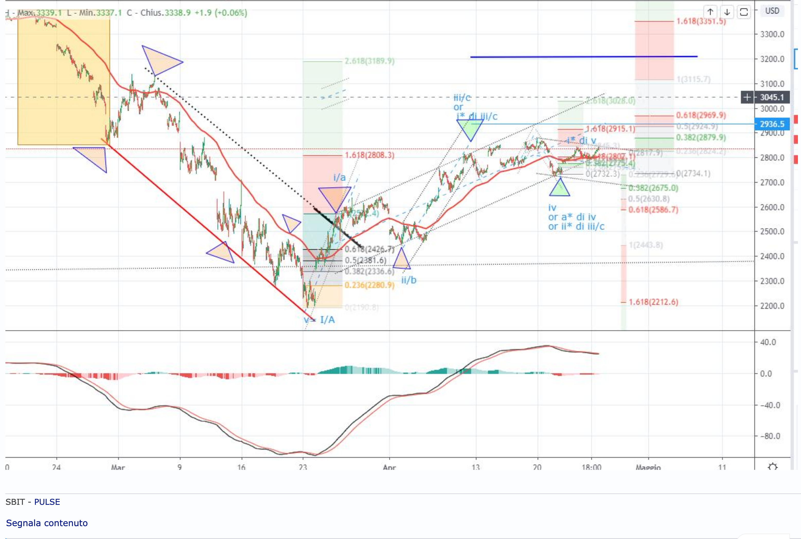Viewport: 801px width, 539px height.
Task: Click the blue 2936.5 price label
Action: [x=772, y=124]
